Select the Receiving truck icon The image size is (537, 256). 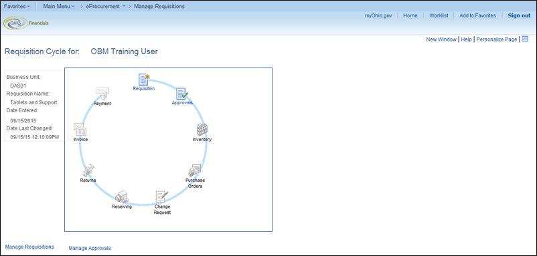(122, 197)
